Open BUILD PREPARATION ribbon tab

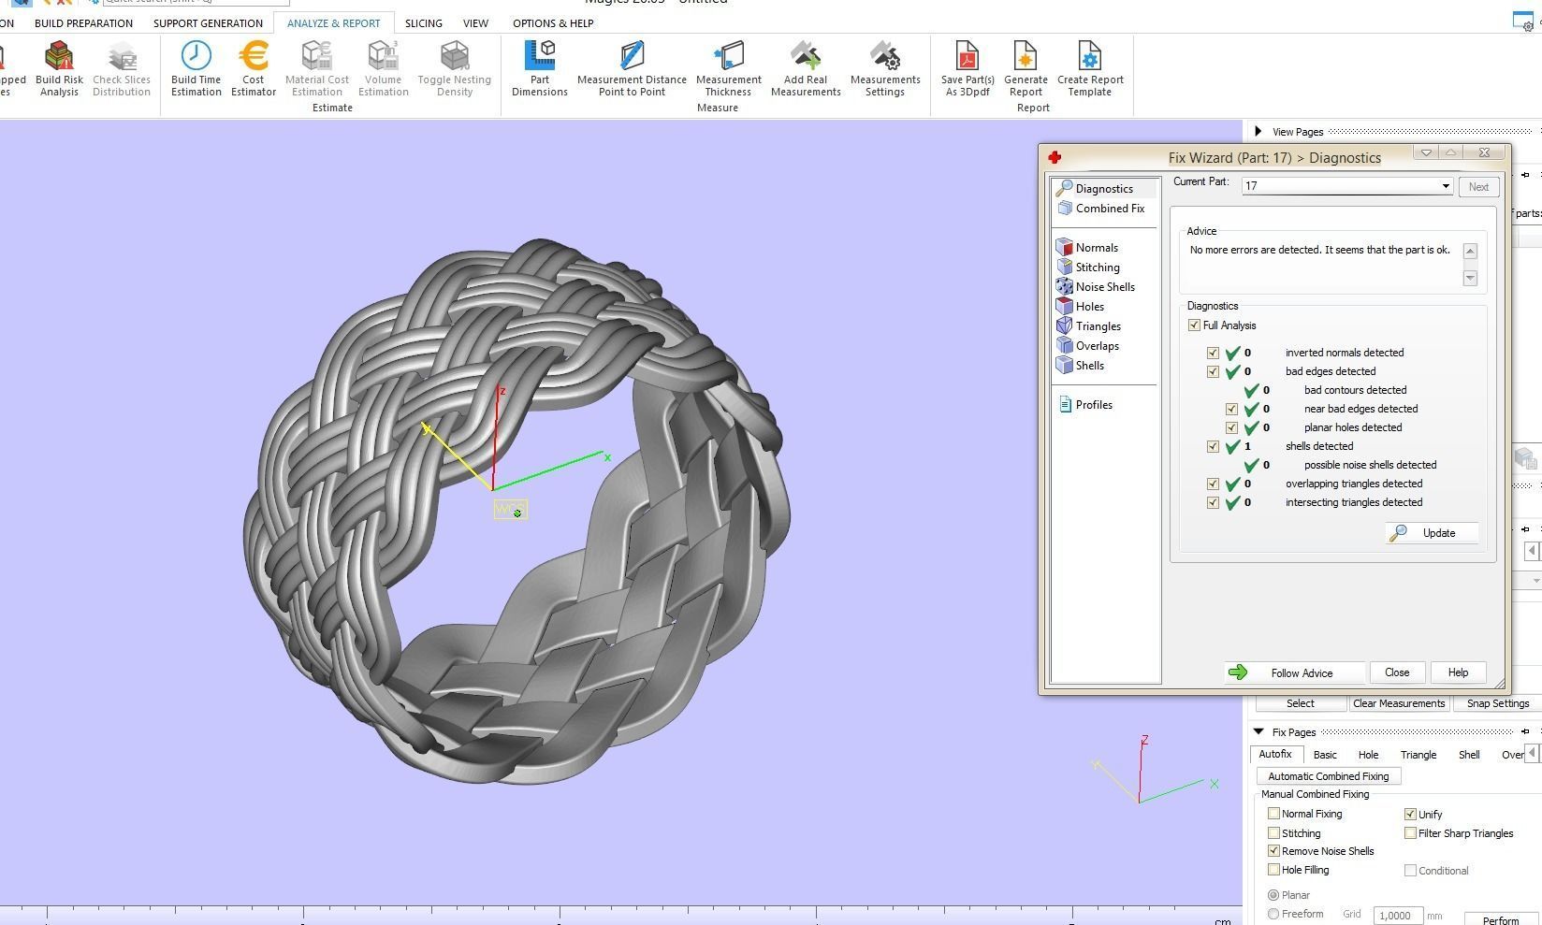(83, 23)
